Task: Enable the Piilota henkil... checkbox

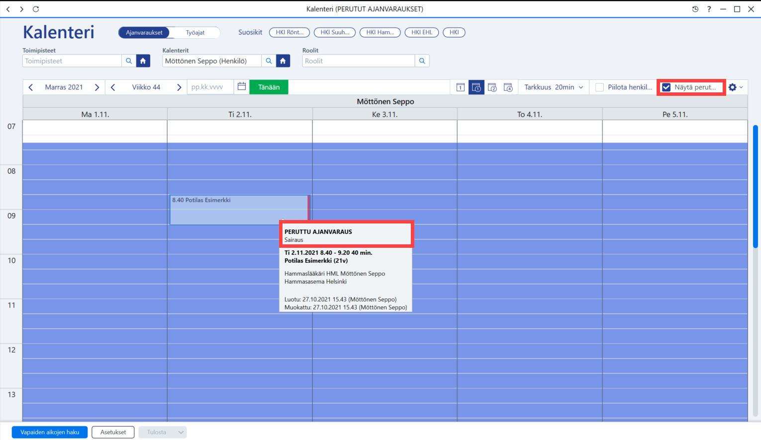Action: click(600, 87)
